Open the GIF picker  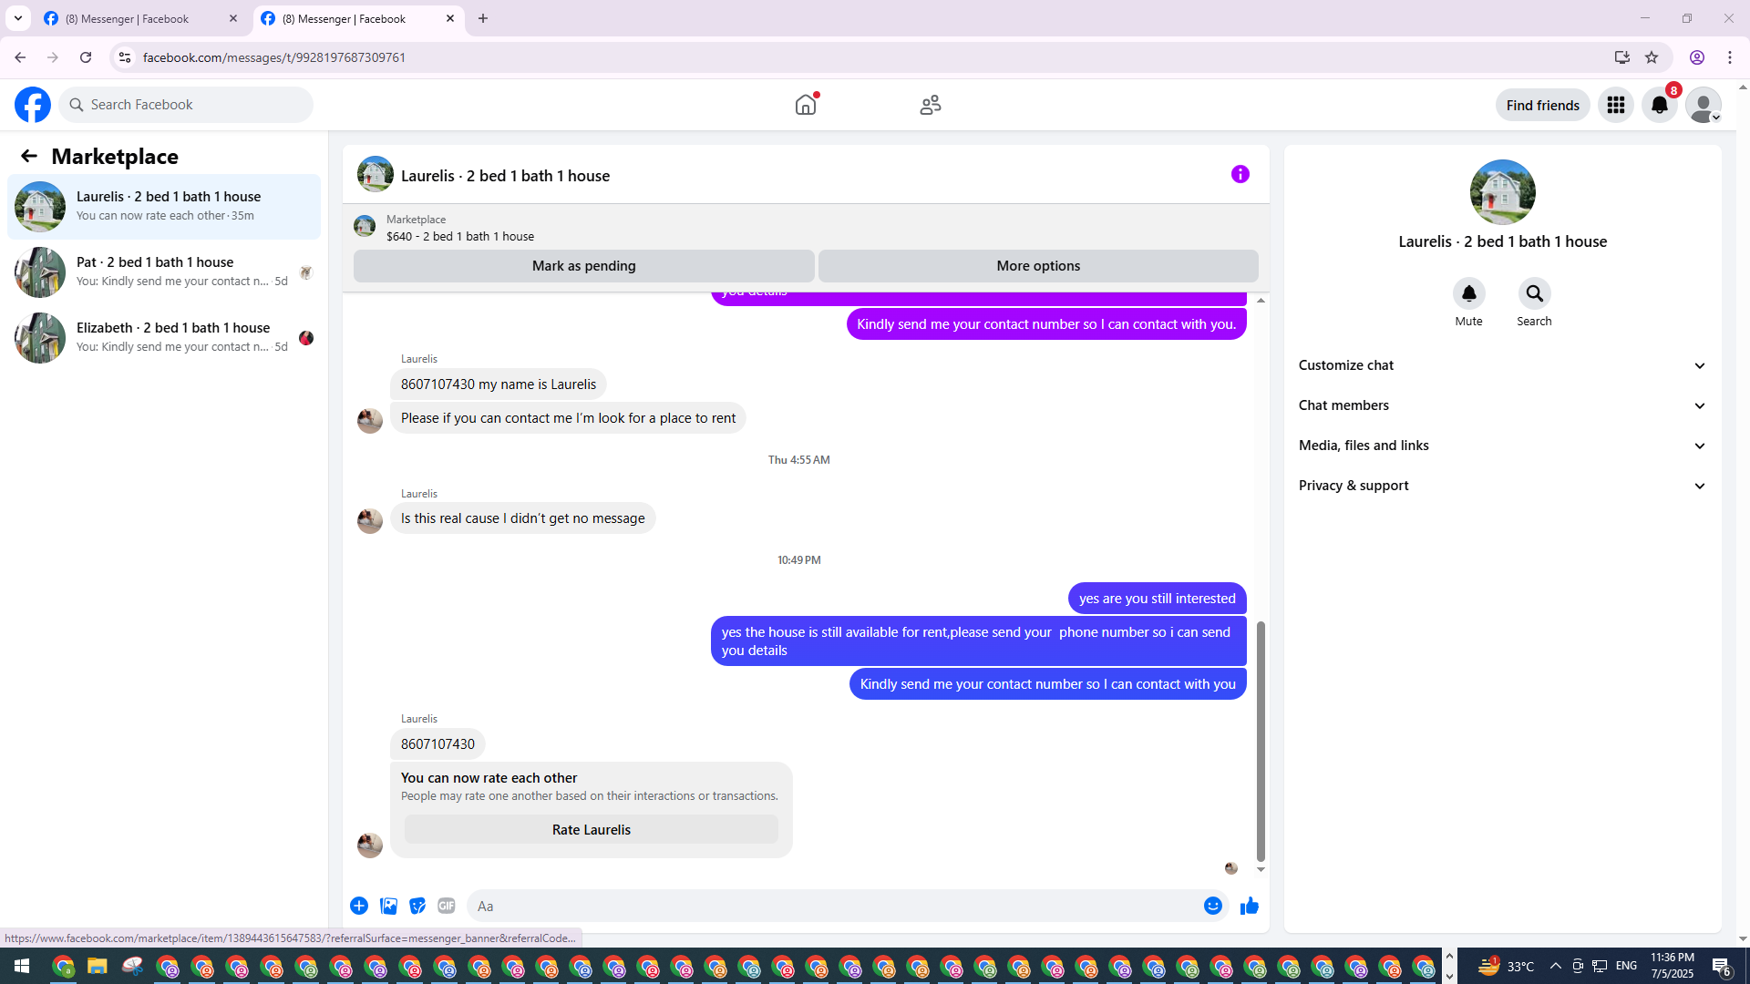pyautogui.click(x=446, y=906)
